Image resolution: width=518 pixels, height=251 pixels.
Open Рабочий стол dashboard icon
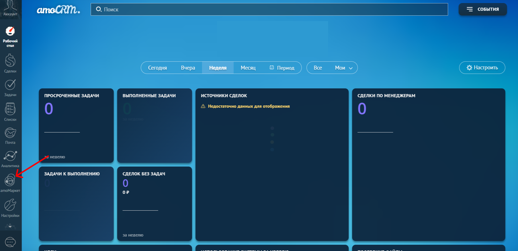(x=10, y=37)
